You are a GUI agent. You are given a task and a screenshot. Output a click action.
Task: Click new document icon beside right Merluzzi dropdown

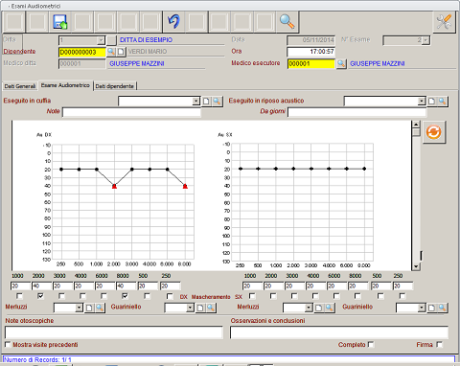(x=318, y=308)
